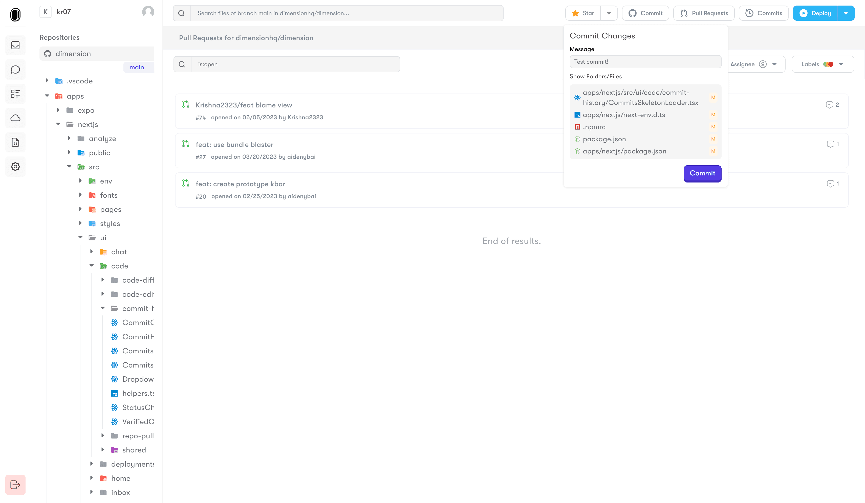Viewport: 865px width, 503px height.
Task: Click pull request icon of feat blame view
Action: pyautogui.click(x=186, y=104)
